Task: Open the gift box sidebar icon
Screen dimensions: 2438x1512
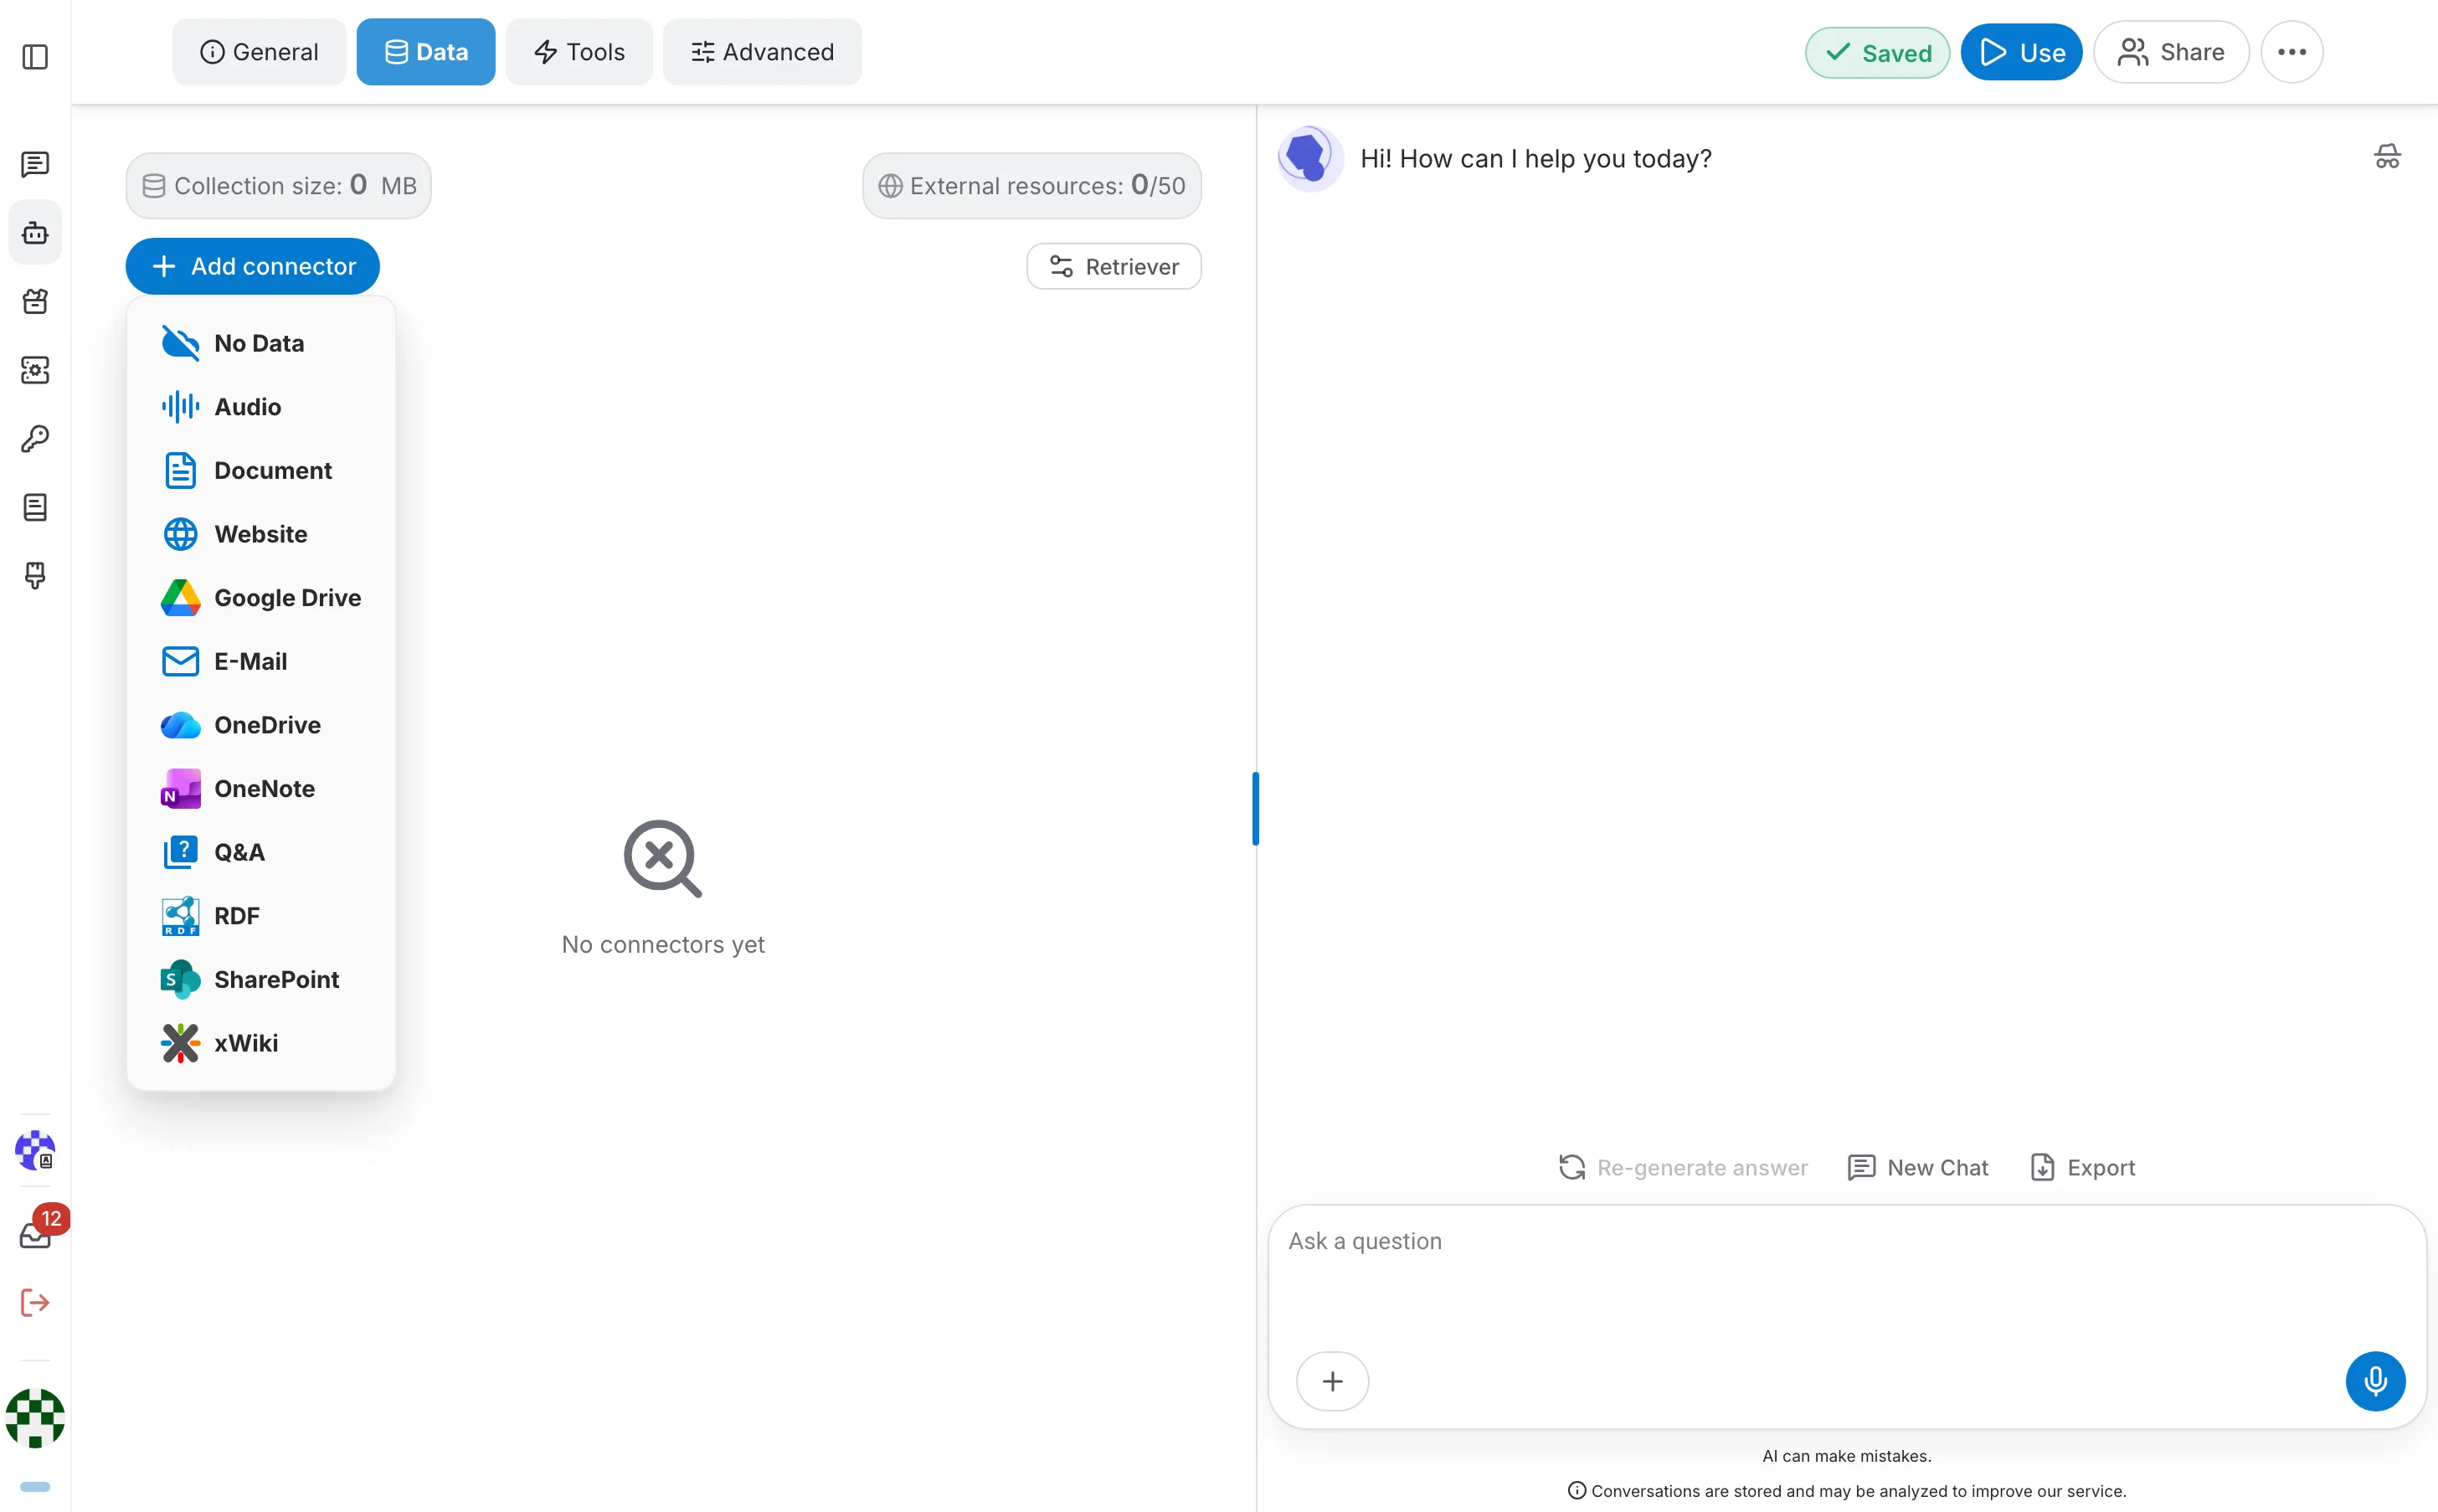Action: (x=35, y=301)
